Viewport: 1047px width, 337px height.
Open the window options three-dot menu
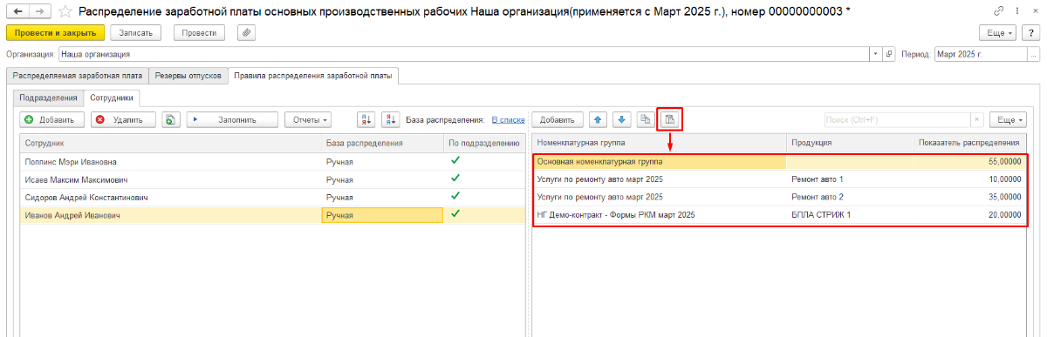pos(1017,10)
